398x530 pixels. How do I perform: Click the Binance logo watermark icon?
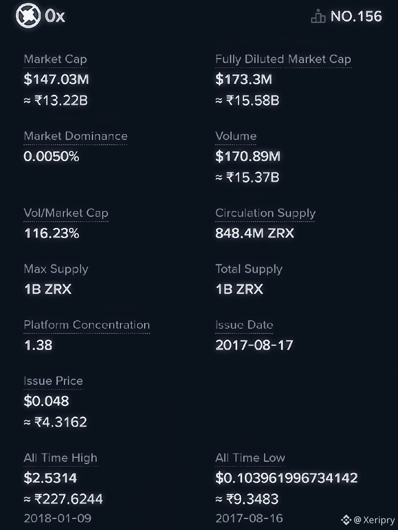coord(346,520)
